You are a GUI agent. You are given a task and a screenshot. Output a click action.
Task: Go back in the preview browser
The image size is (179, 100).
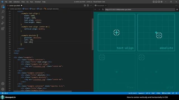[x=95, y=9]
